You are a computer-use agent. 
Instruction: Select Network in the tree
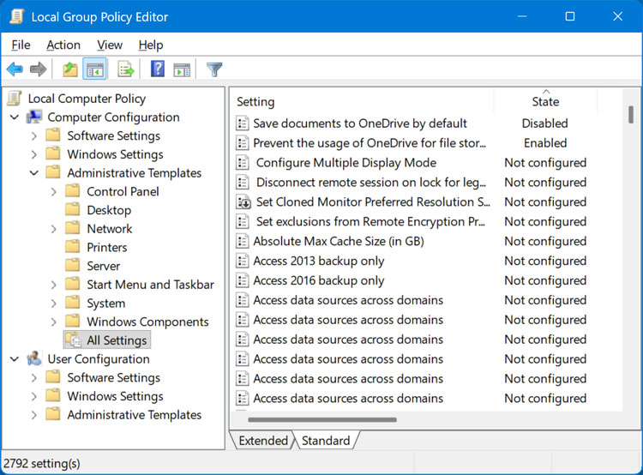click(110, 228)
